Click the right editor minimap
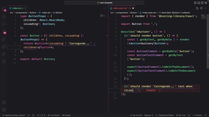The image size is (209, 117). click(204, 17)
